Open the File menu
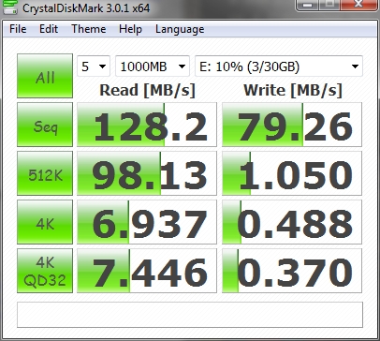The image size is (380, 341). pos(18,29)
